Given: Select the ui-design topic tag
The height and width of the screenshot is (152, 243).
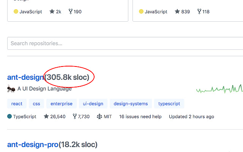Looking at the screenshot, I should (93, 103).
